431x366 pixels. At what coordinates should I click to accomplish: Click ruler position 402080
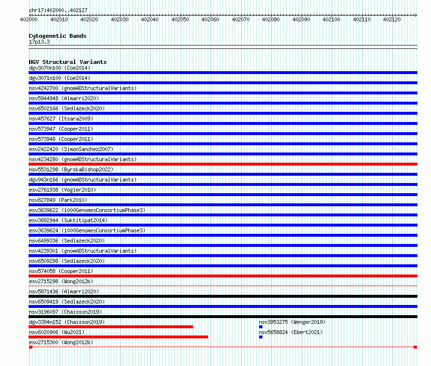(271, 19)
